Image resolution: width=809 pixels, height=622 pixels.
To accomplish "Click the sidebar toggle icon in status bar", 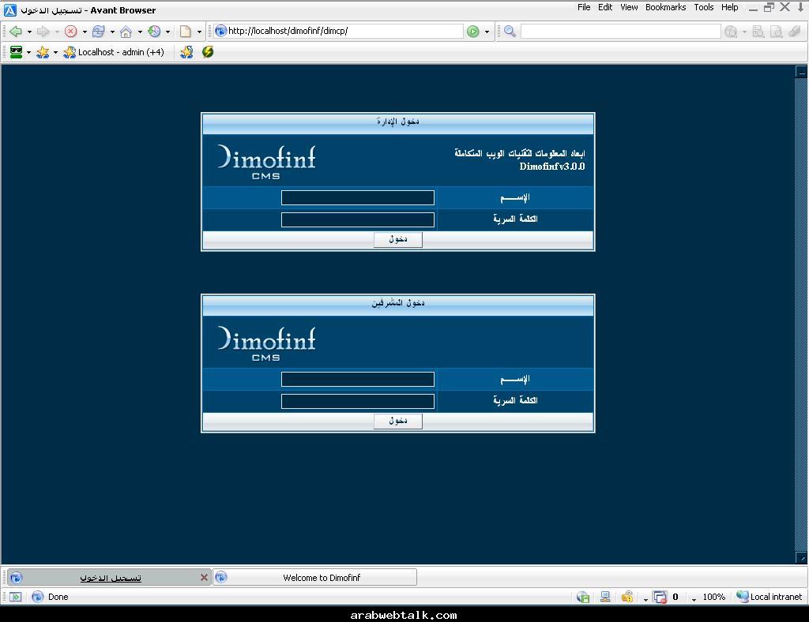I will [16, 597].
